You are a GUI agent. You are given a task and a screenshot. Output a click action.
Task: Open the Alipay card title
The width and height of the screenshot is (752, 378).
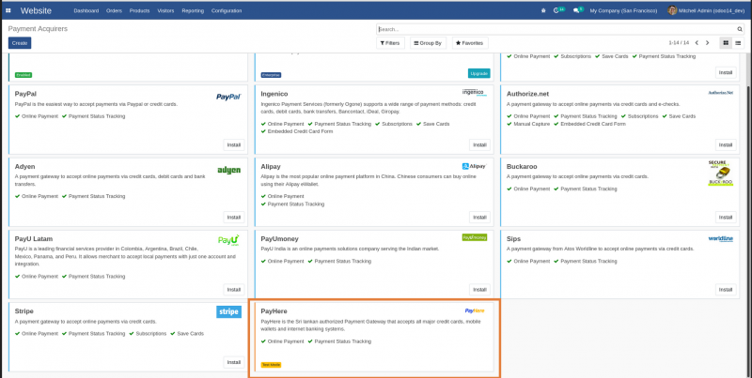coord(271,167)
